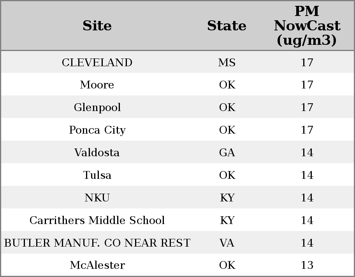Click the PM NowCast (ug/m3) header
Image resolution: width=355 pixels, height=277 pixels.
point(307,26)
